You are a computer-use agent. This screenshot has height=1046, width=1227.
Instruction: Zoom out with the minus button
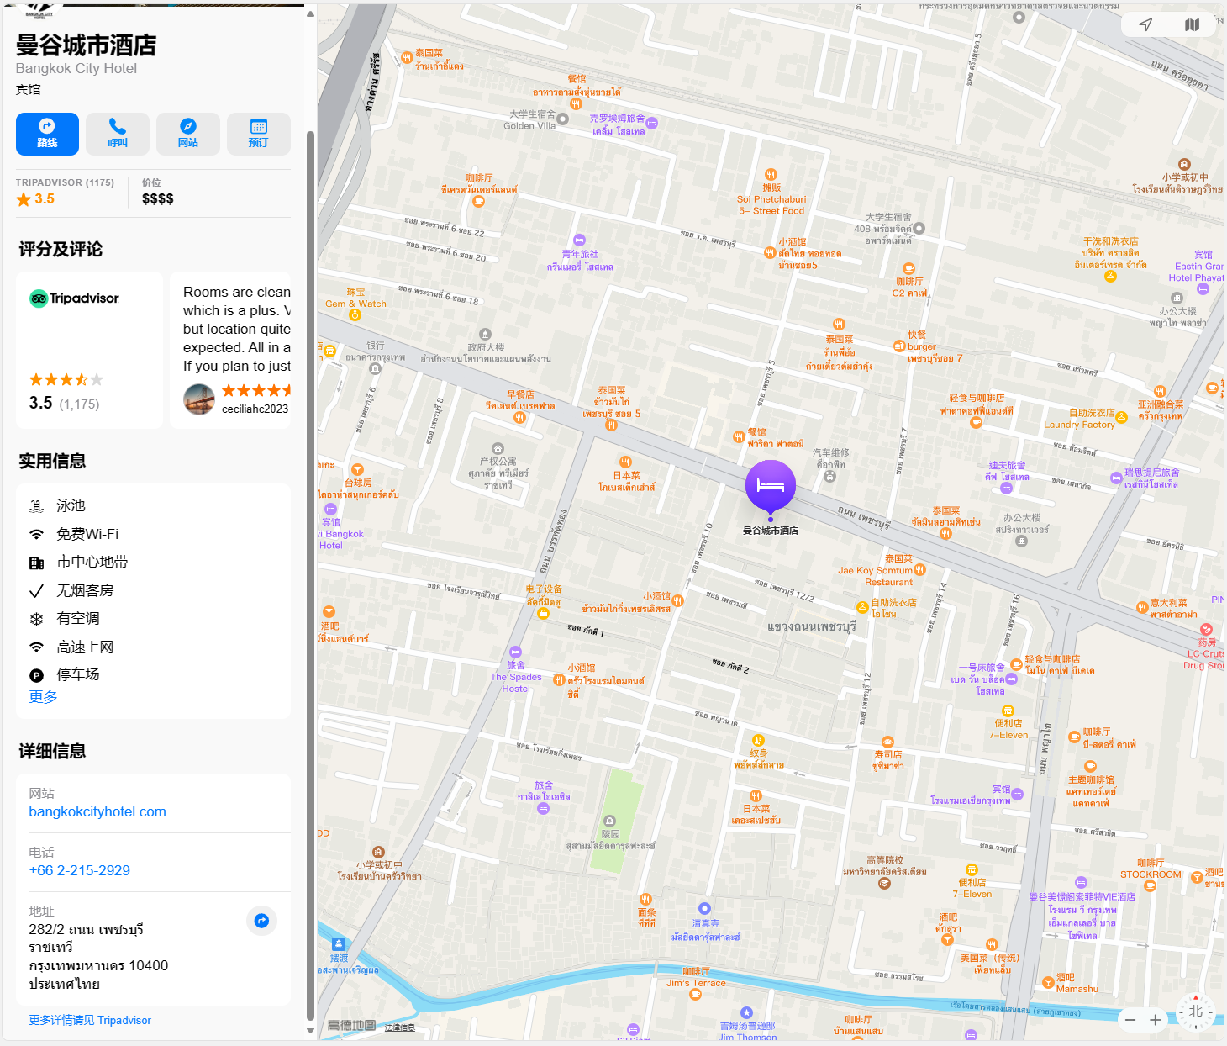1130,1020
